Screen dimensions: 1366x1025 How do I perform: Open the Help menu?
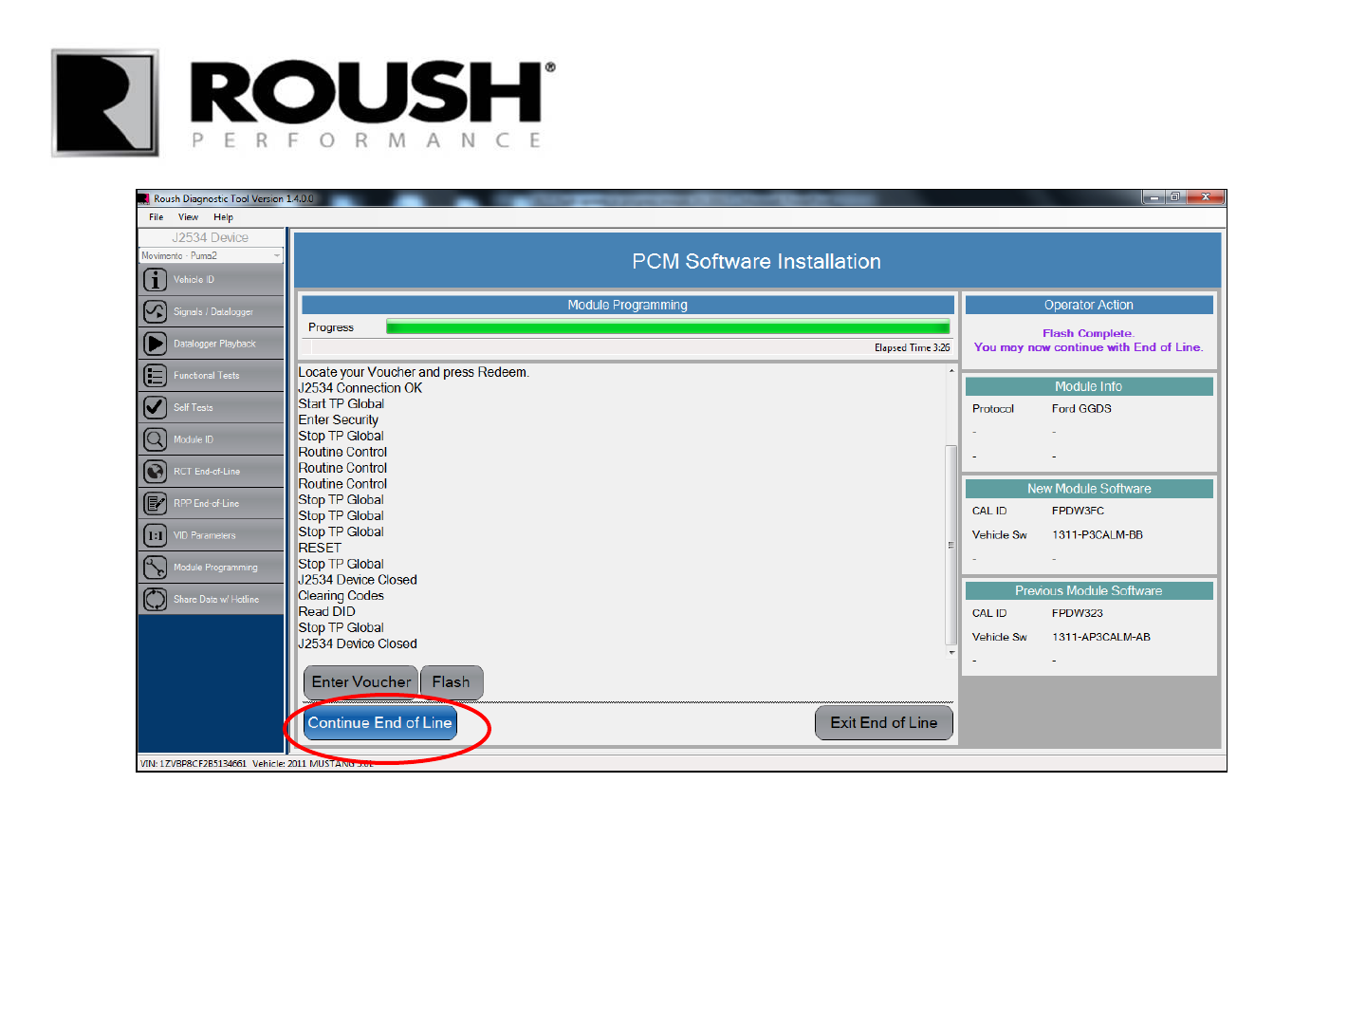[x=223, y=217]
